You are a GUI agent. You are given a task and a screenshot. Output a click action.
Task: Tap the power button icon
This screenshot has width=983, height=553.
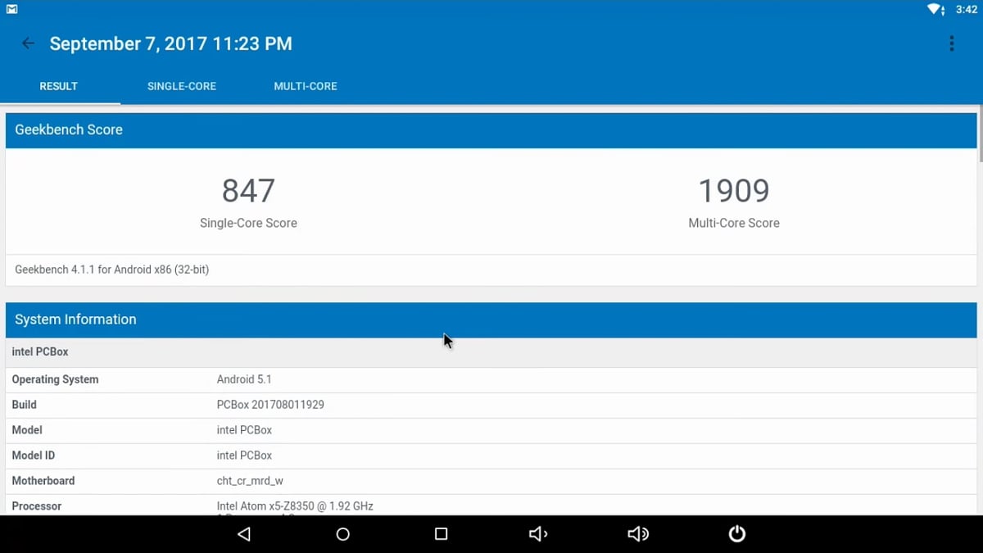point(737,534)
